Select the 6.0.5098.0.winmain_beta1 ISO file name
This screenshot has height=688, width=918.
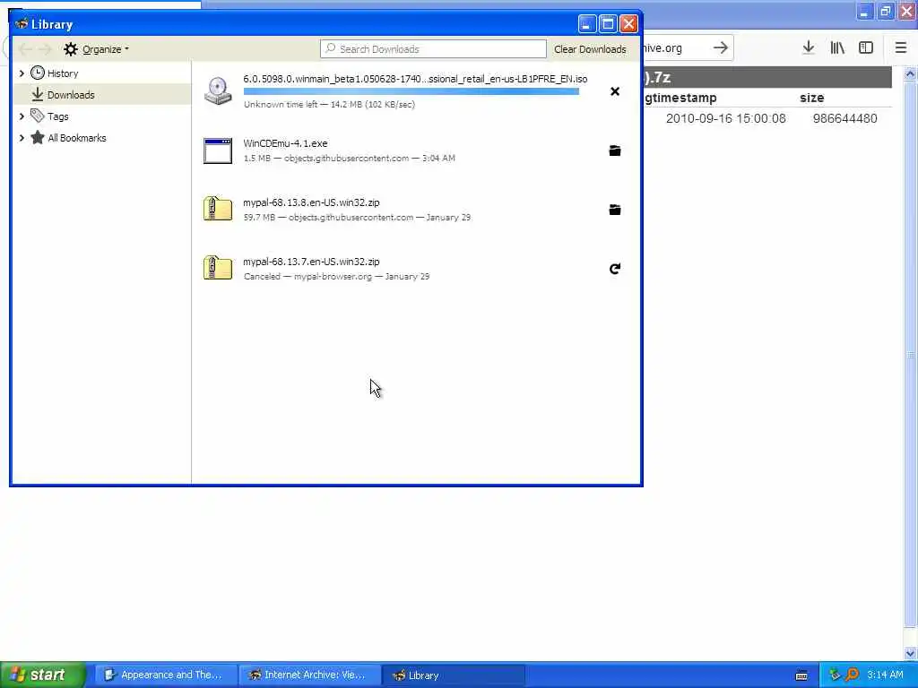point(415,79)
